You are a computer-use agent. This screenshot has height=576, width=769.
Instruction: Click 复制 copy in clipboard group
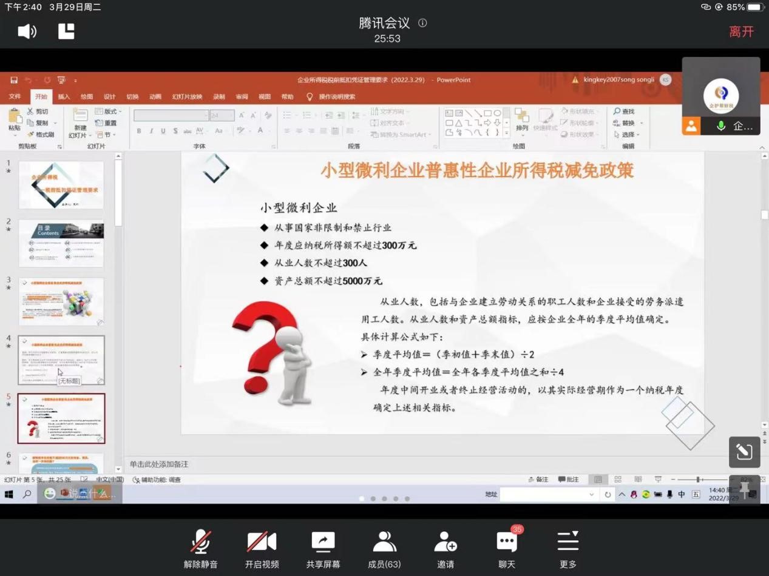pos(37,123)
